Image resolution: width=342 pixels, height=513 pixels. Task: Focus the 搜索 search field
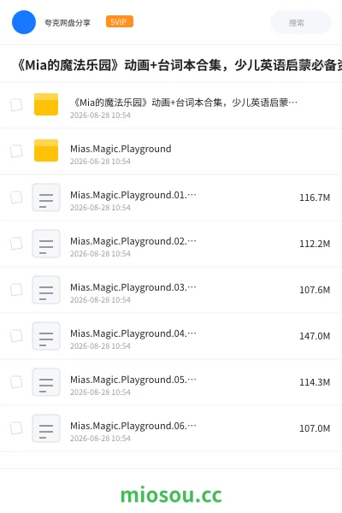coord(301,22)
